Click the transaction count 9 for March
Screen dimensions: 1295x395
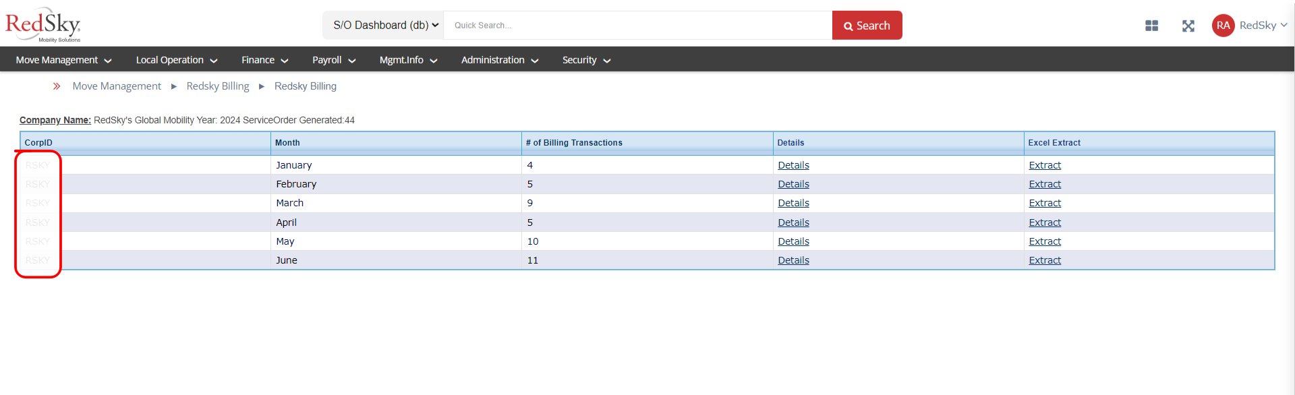coord(530,203)
